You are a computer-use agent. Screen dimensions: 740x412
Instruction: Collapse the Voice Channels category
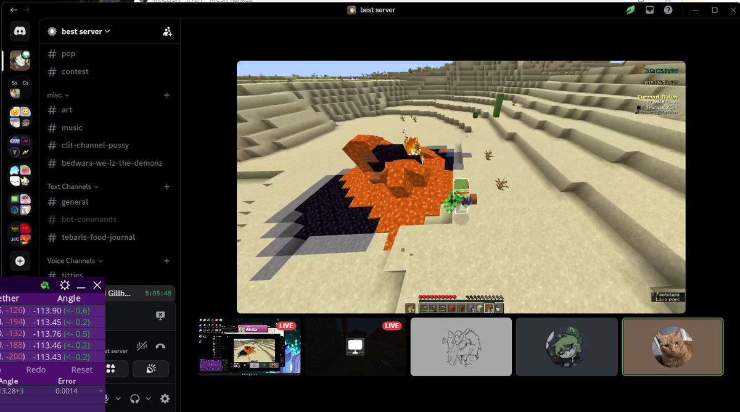point(75,261)
